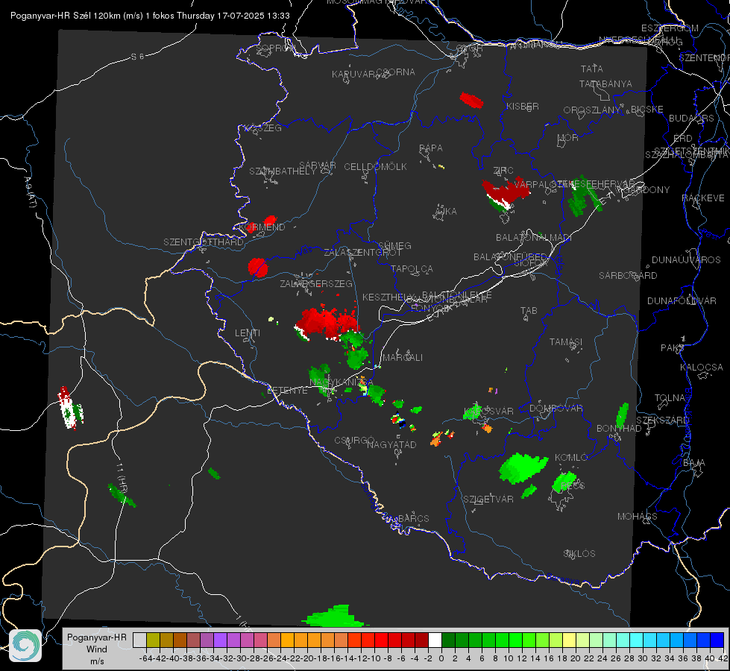Screen dimensions: 730x671
Task: Click the SZENTGOTTHARD town label
Action: [204, 242]
